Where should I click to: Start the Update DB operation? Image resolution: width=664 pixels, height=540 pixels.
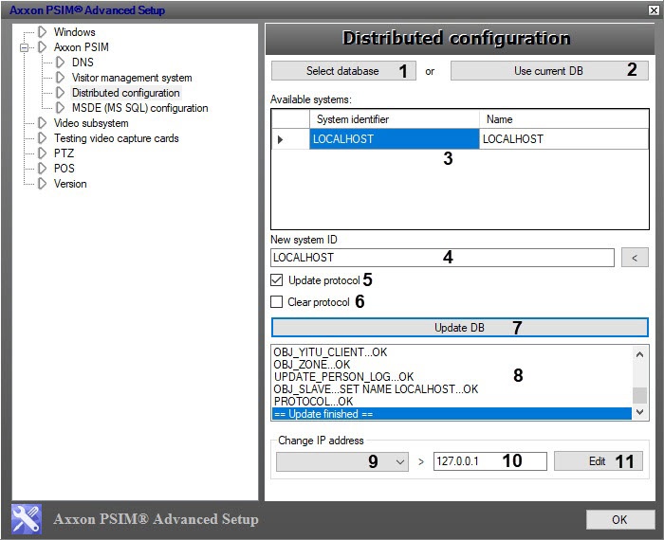coord(459,328)
